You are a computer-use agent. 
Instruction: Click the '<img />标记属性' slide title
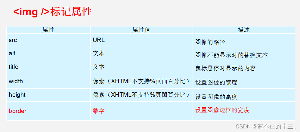pyautogui.click(x=53, y=12)
